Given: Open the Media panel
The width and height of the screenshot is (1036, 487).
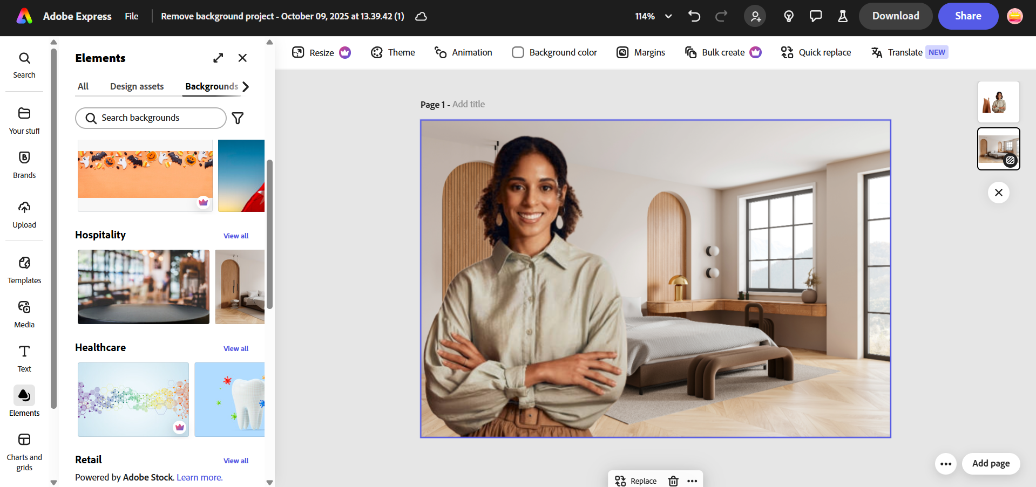Looking at the screenshot, I should pyautogui.click(x=24, y=314).
